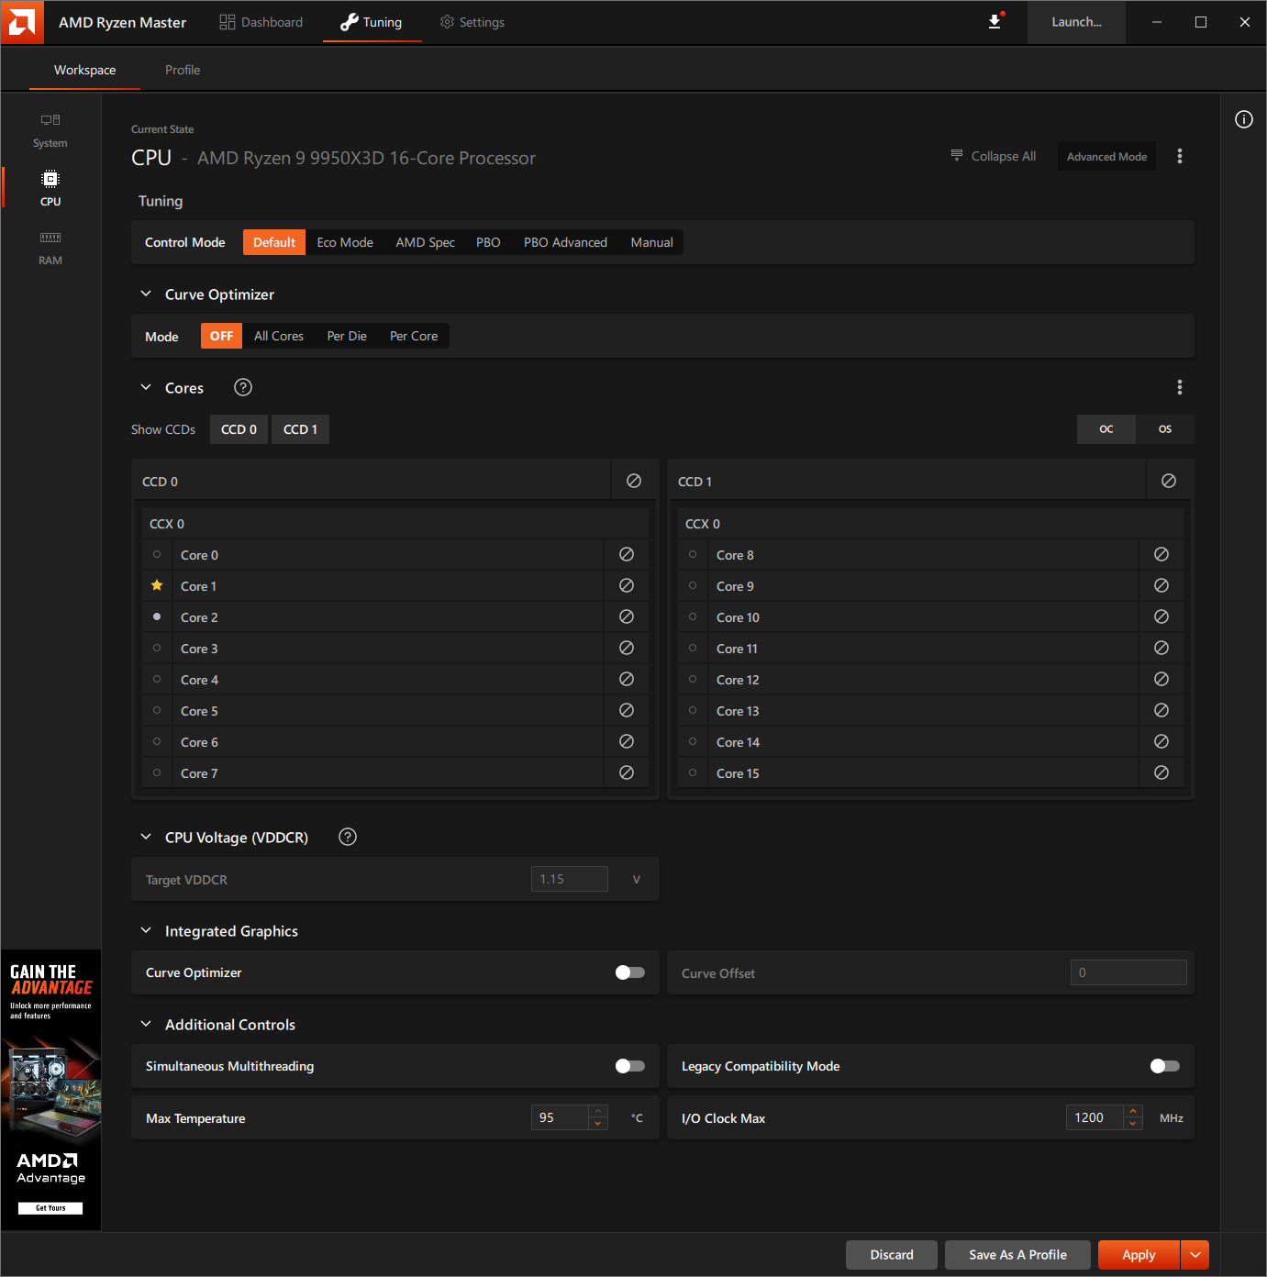This screenshot has width=1267, height=1277.
Task: Increase the Max Temperature value
Action: (598, 1112)
